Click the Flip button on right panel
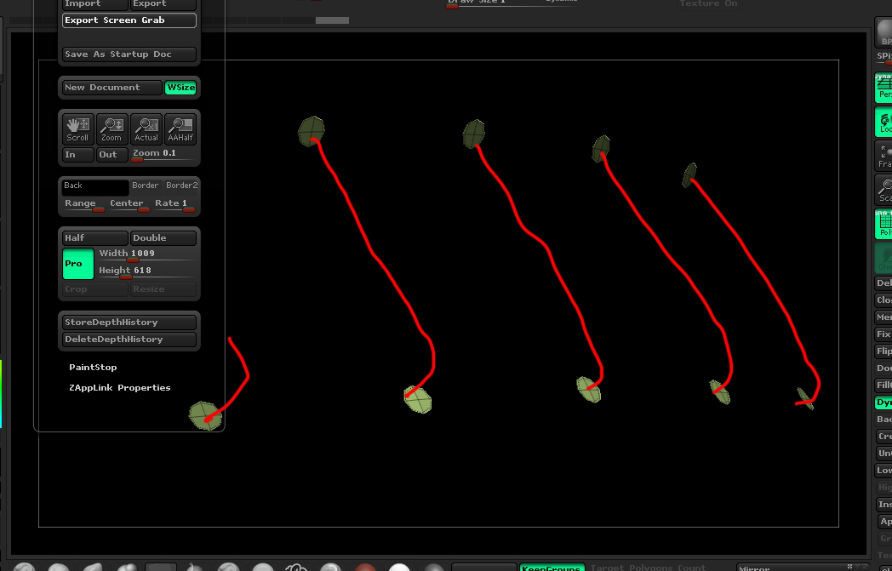 (x=883, y=351)
